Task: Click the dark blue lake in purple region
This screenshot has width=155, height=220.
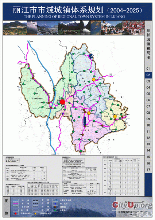Action: (85, 121)
